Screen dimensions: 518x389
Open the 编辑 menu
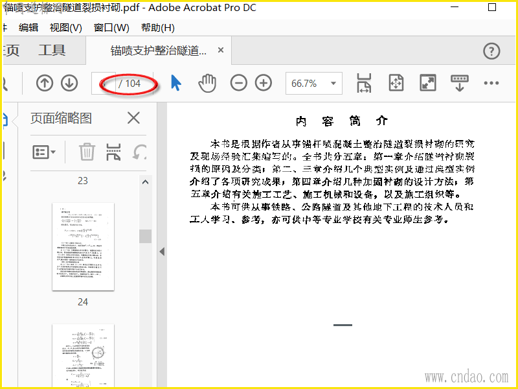coord(28,27)
